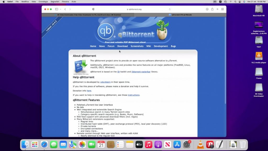The height and width of the screenshot is (151, 268).
Task: Click the Download link in site navigation
Action: (122, 46)
